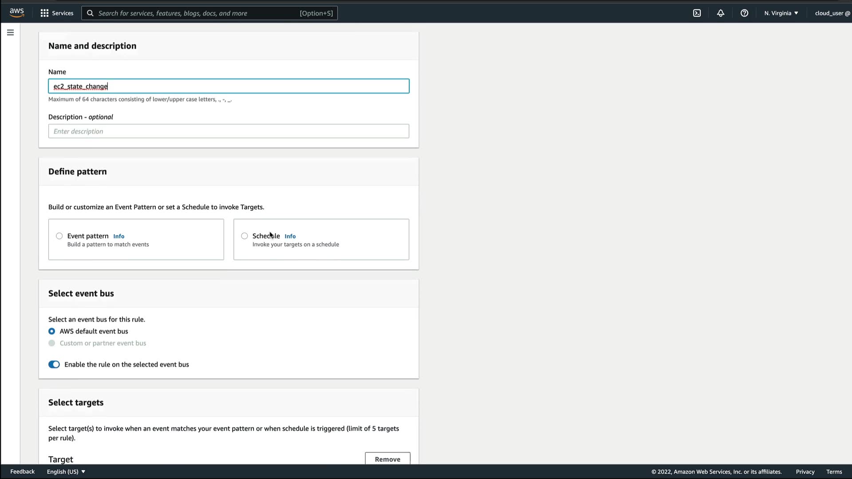Viewport: 852px width, 479px height.
Task: Select the Event pattern radio option
Action: pos(59,236)
